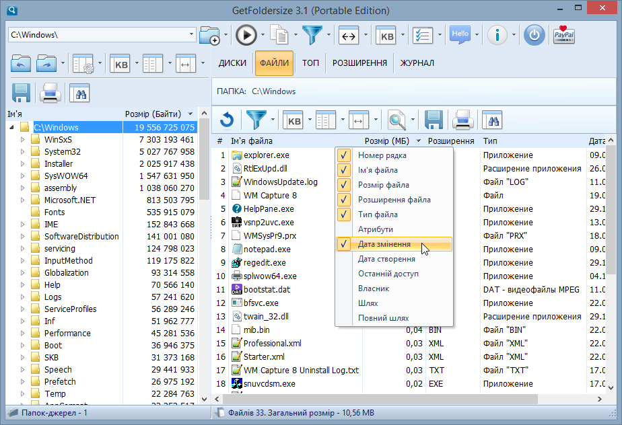Expand the Installer folder
The height and width of the screenshot is (425, 622).
[23, 163]
